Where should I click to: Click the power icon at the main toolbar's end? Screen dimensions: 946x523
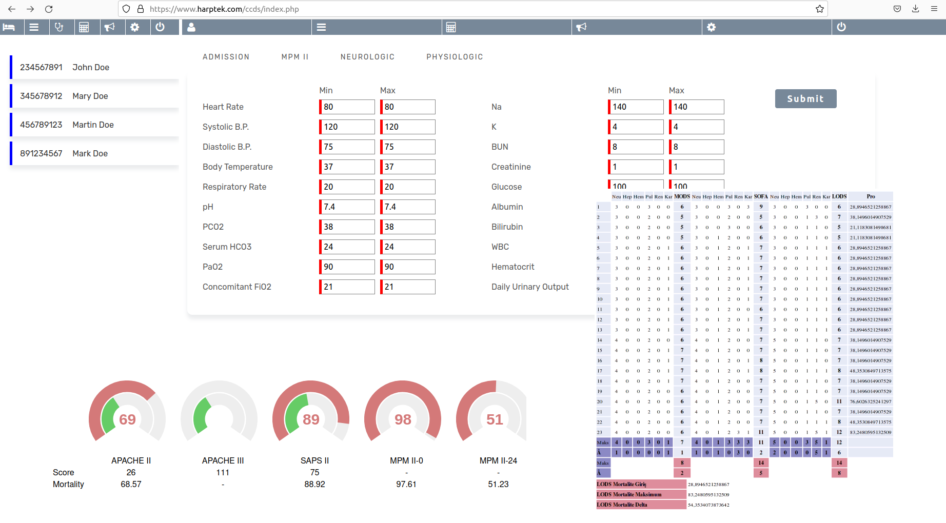coord(841,27)
